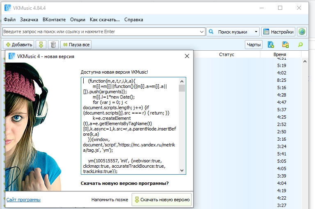Click the changelog scrollbar up arrow
Screen dimensions: 315x209
[182, 81]
